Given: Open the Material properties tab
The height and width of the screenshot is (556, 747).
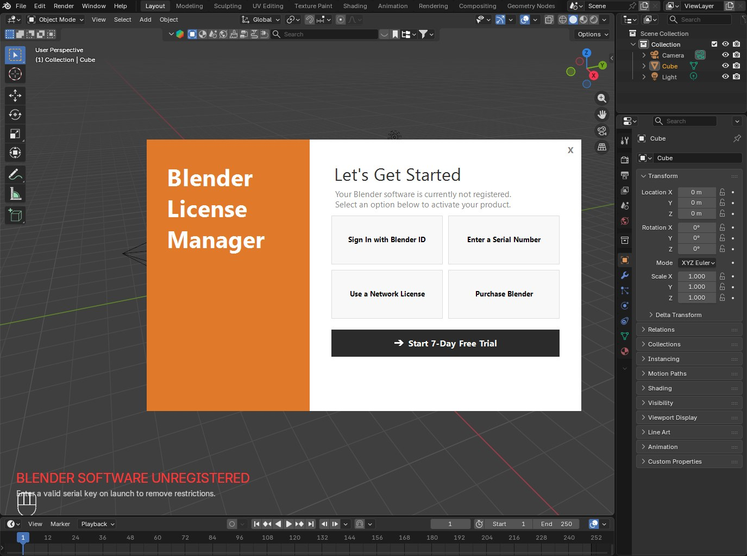Looking at the screenshot, I should point(625,351).
